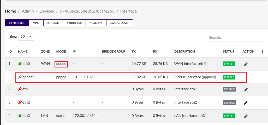
Task: Switch to the MODEM tab
Action: click(96, 23)
